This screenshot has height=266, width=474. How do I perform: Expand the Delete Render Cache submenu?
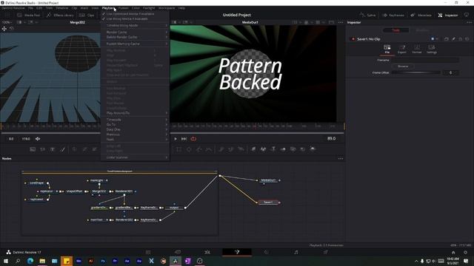tap(135, 37)
